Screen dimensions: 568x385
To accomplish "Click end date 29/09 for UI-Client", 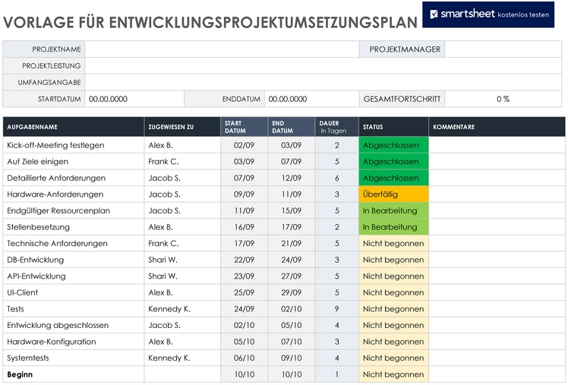I will 292,292.
